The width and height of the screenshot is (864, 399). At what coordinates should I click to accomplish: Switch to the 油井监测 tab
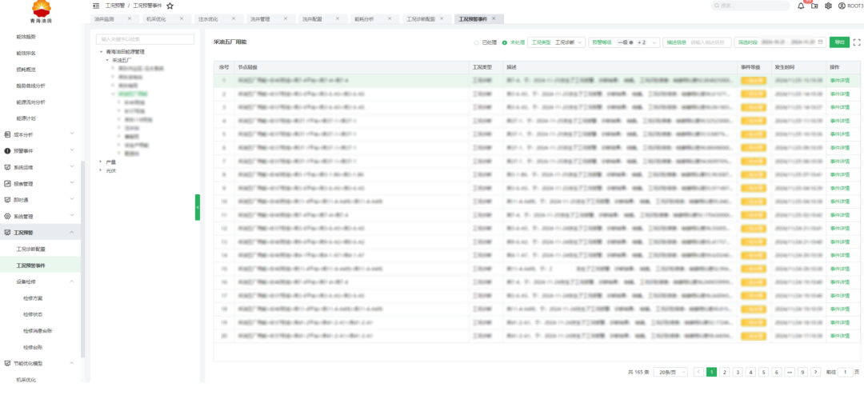pos(103,18)
